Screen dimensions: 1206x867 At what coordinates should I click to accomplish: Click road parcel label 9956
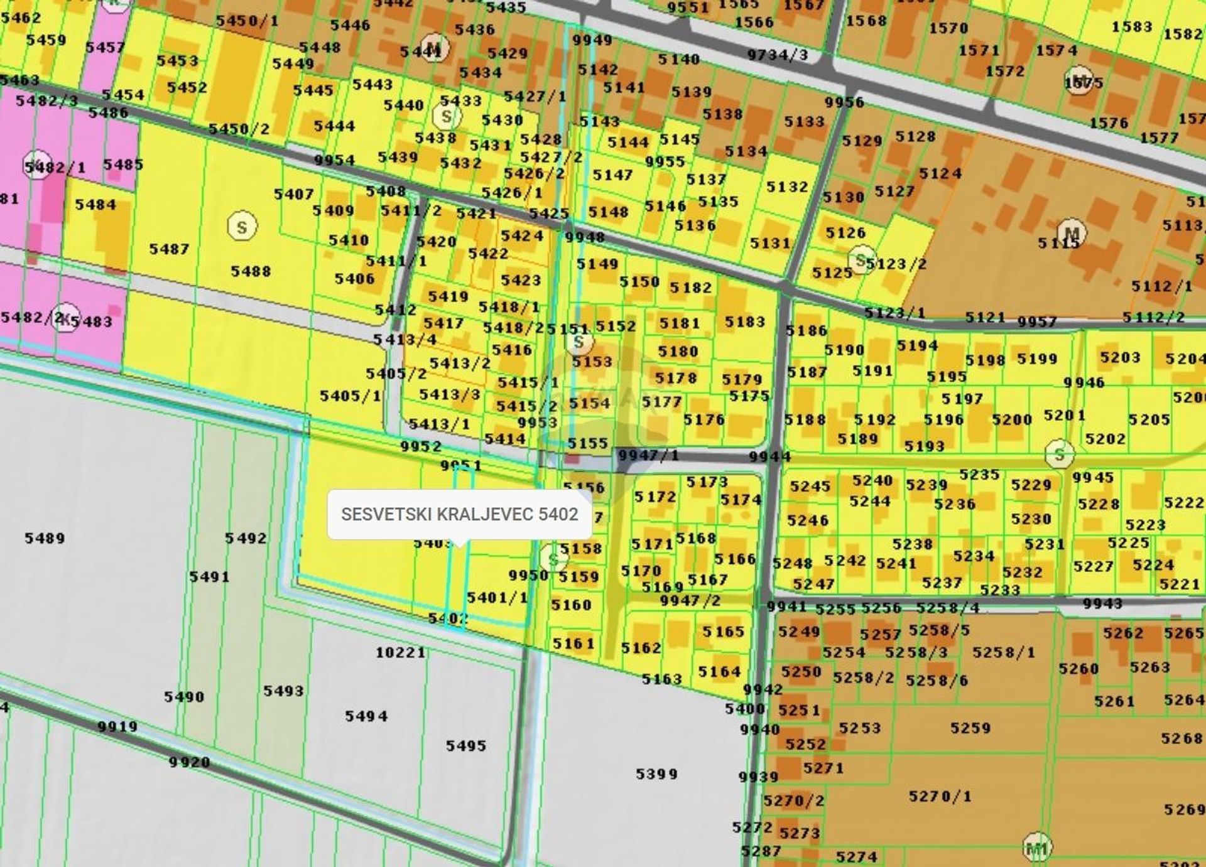844,102
